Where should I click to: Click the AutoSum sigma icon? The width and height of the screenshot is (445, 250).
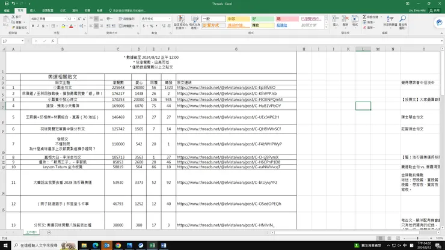[x=364, y=17]
